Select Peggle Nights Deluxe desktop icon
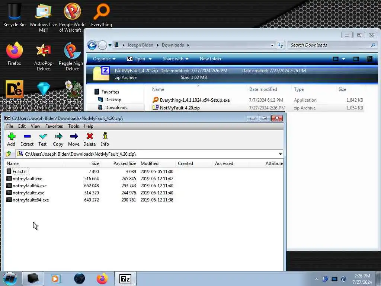The width and height of the screenshot is (381, 286). (x=72, y=57)
